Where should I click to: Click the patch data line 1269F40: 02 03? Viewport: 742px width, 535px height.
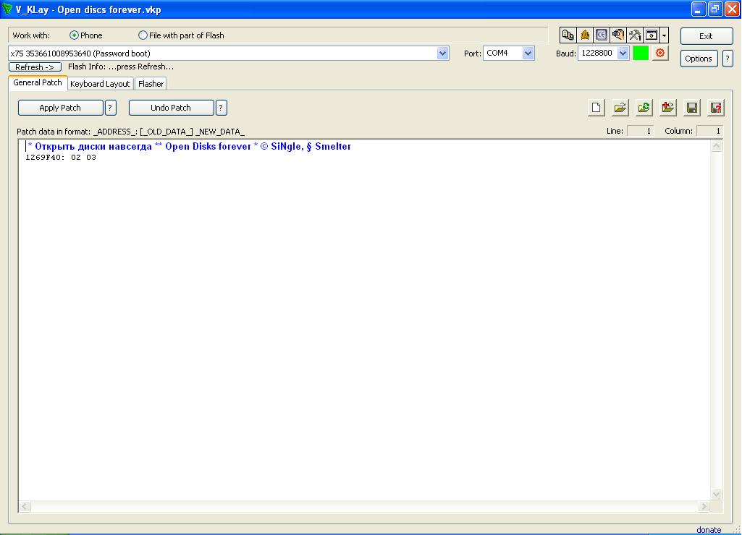click(x=61, y=158)
